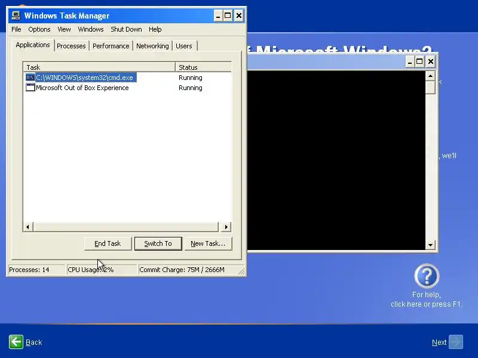
Task: Maximize the Windows Task Manager window
Action: (228, 16)
